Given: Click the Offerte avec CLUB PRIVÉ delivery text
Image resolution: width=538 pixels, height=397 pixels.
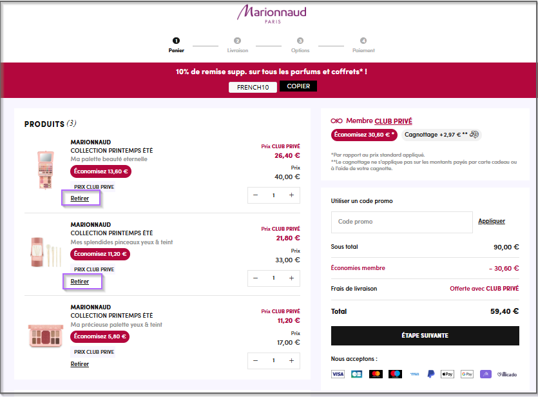Looking at the screenshot, I should 484,289.
